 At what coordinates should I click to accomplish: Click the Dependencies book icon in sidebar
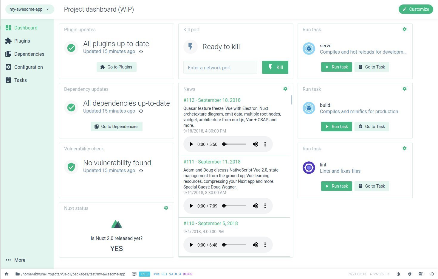[x=8, y=54]
